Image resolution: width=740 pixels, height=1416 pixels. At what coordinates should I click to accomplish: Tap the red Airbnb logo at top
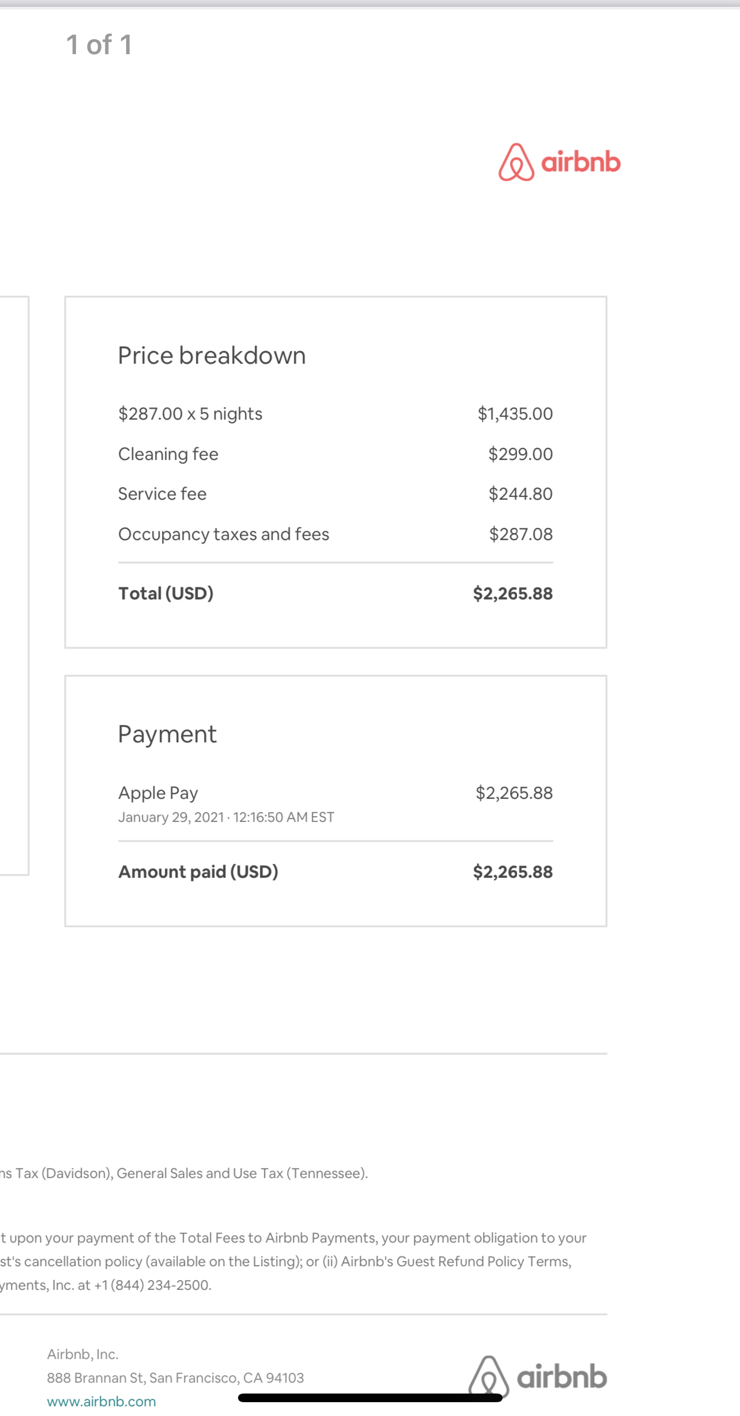tap(559, 162)
